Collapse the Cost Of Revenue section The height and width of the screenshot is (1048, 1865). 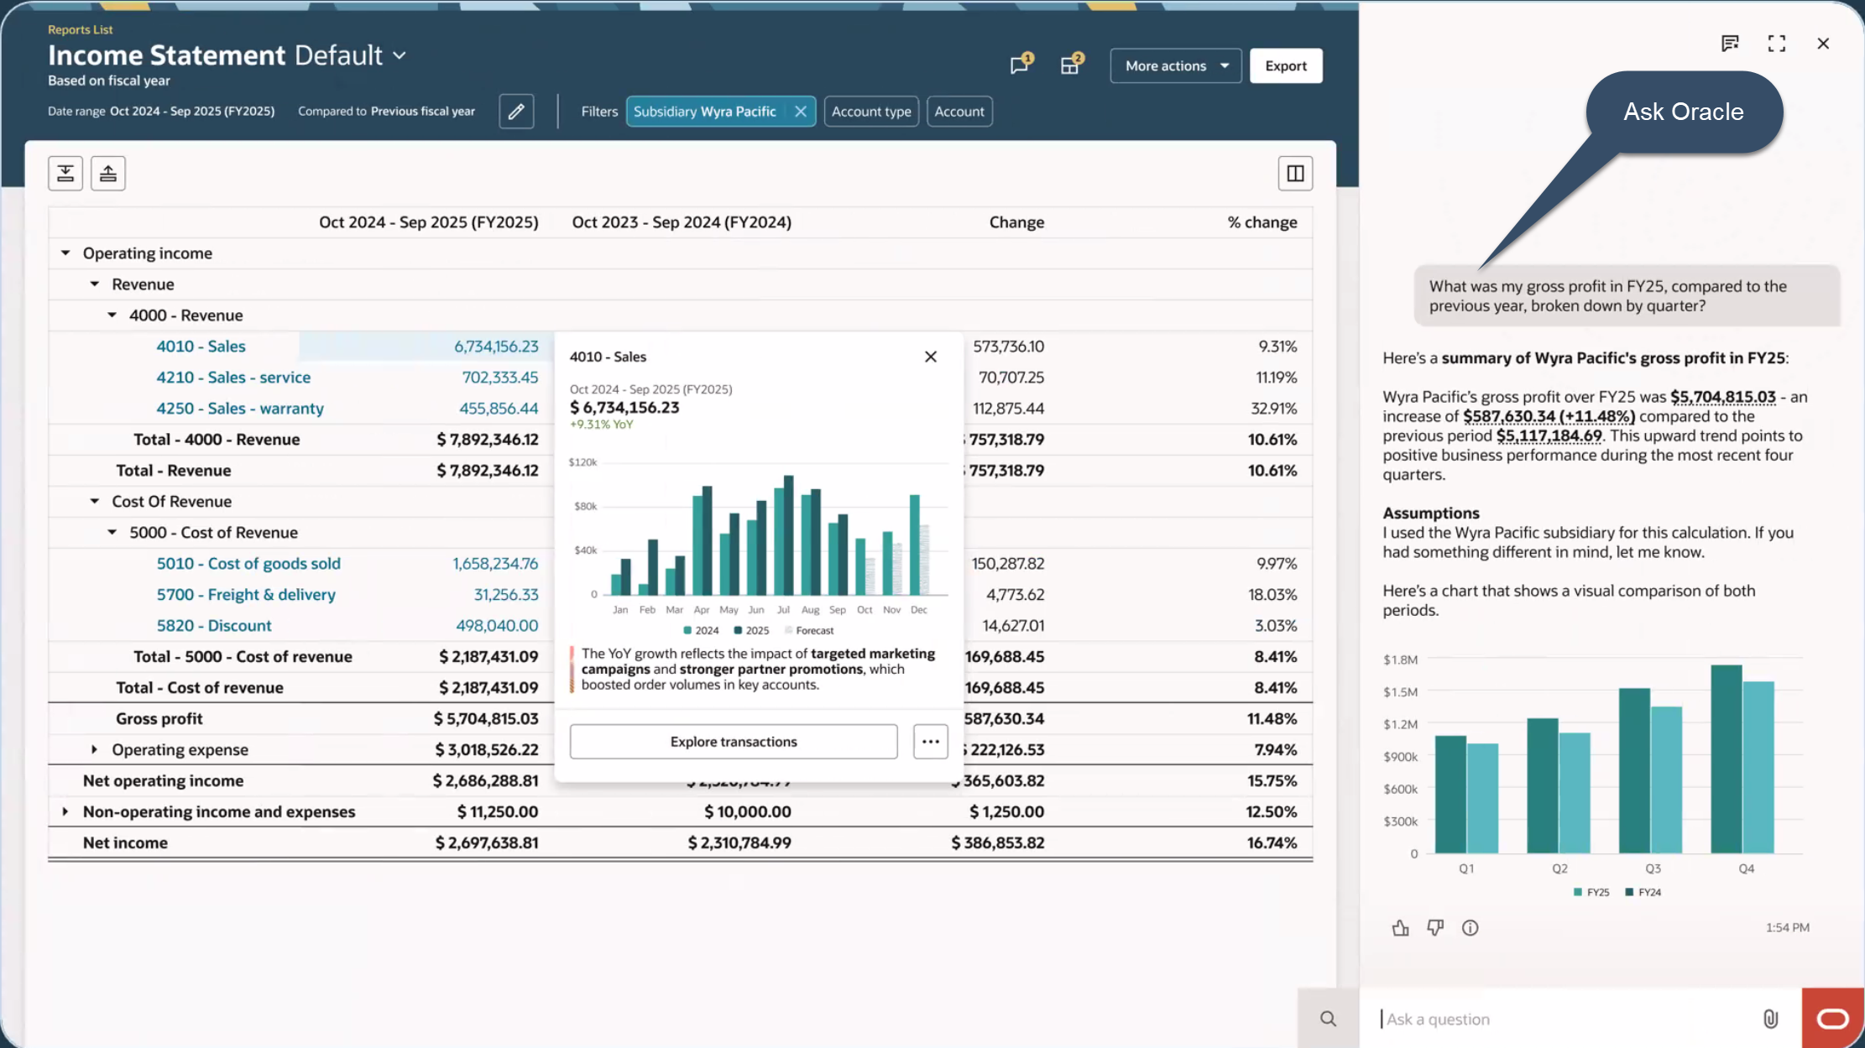pos(95,501)
